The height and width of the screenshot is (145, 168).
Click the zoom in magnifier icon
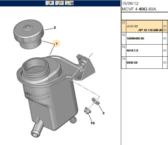(x=50, y=3)
